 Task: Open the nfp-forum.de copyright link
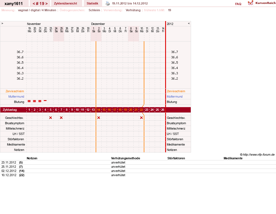257,155
